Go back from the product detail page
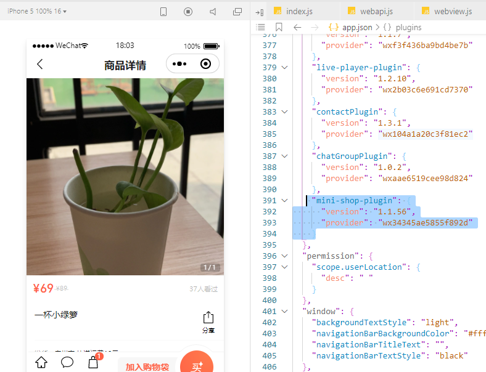 39,64
